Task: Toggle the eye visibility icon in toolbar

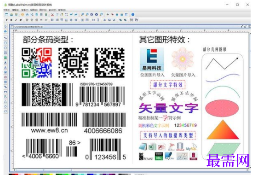Action: pos(108,14)
